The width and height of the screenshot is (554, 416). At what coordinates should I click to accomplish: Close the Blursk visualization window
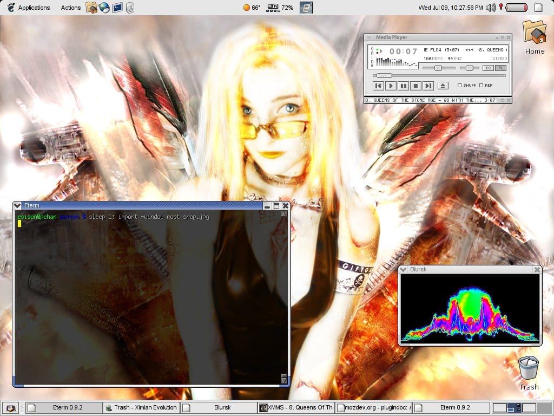[537, 270]
